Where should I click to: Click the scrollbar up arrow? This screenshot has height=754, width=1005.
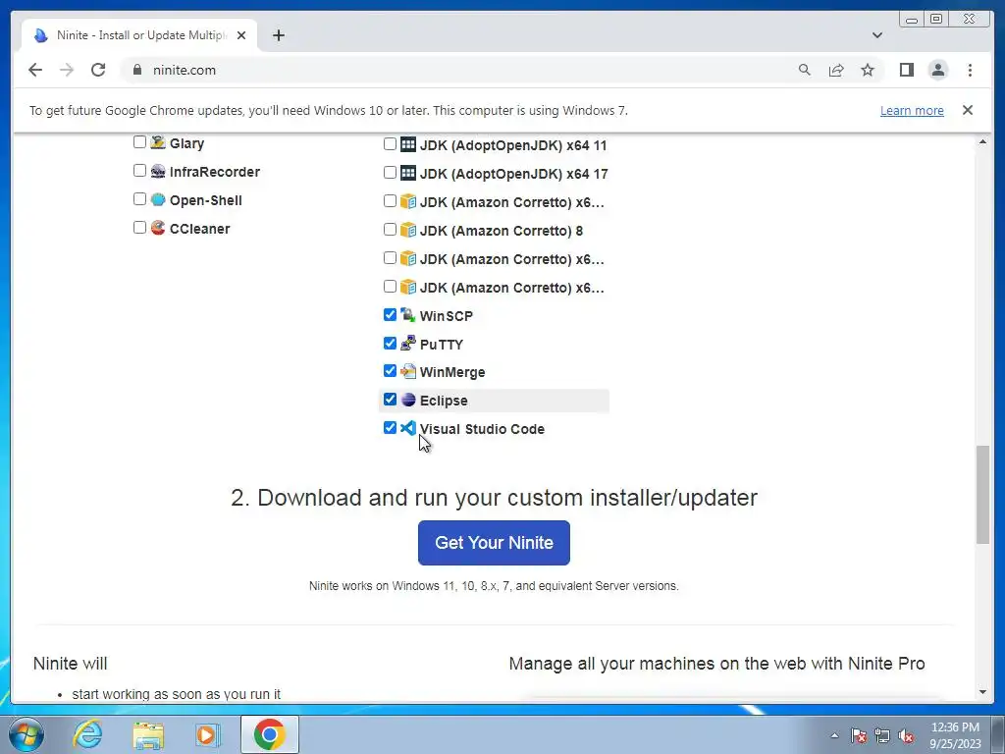pyautogui.click(x=982, y=141)
